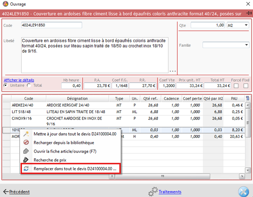Viewport: 253px width, 197px height.
Task: Click the Cadence column header
Action: (x=171, y=98)
